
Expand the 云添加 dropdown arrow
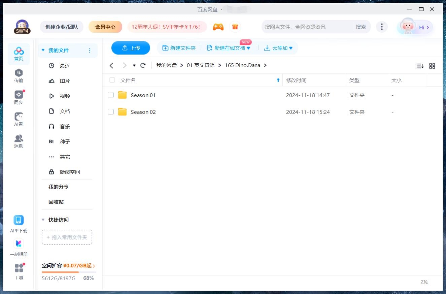pos(291,48)
